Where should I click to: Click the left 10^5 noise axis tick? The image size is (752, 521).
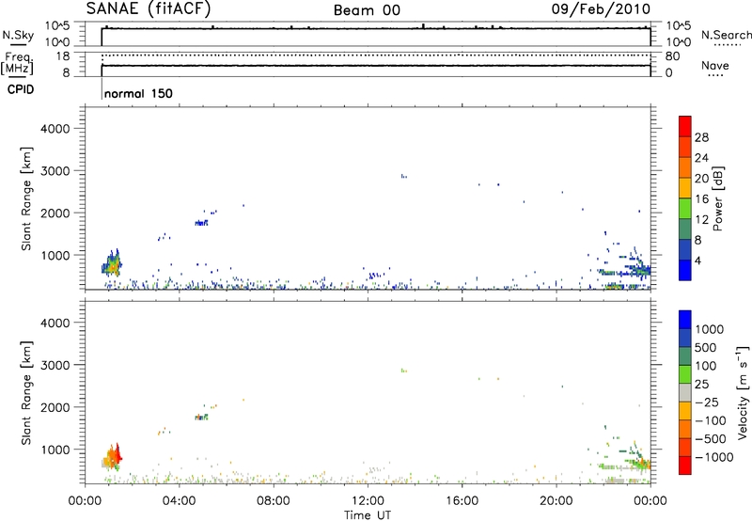click(x=57, y=26)
